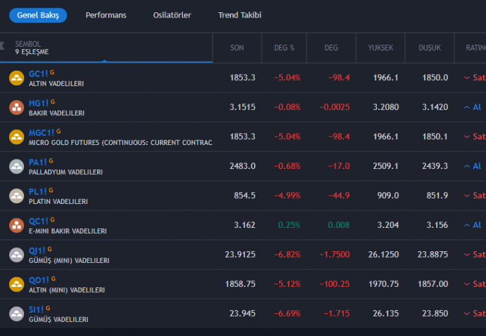Expand the RATING column header
This screenshot has width=486, height=336.
coord(475,48)
